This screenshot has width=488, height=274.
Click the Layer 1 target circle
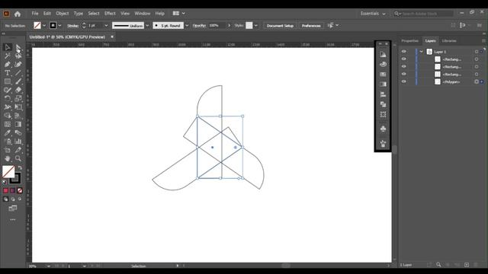click(x=477, y=52)
